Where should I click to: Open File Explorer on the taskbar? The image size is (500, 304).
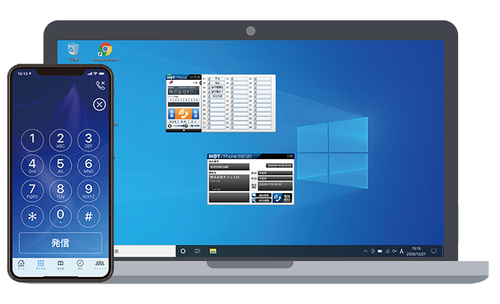point(213,251)
